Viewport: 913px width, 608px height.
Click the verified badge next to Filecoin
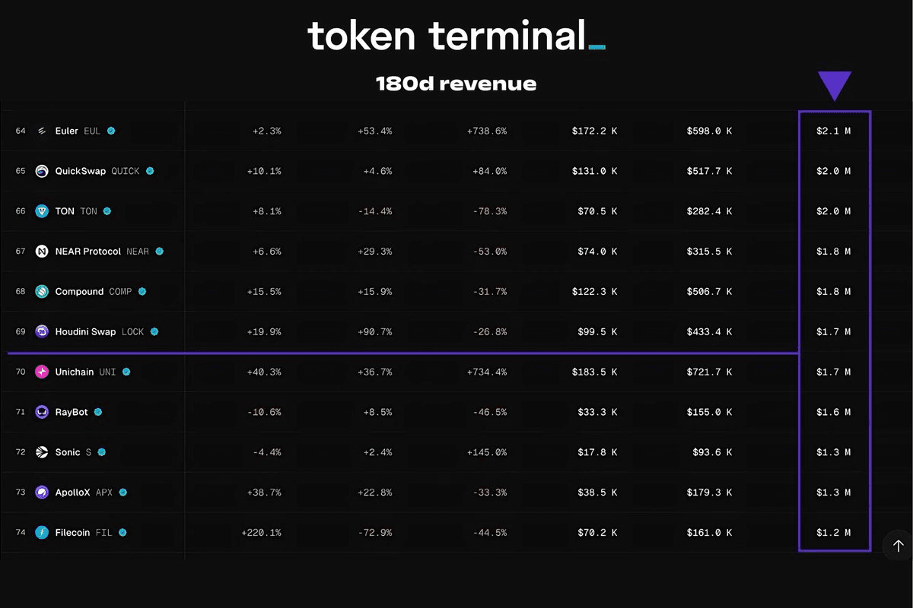(122, 533)
